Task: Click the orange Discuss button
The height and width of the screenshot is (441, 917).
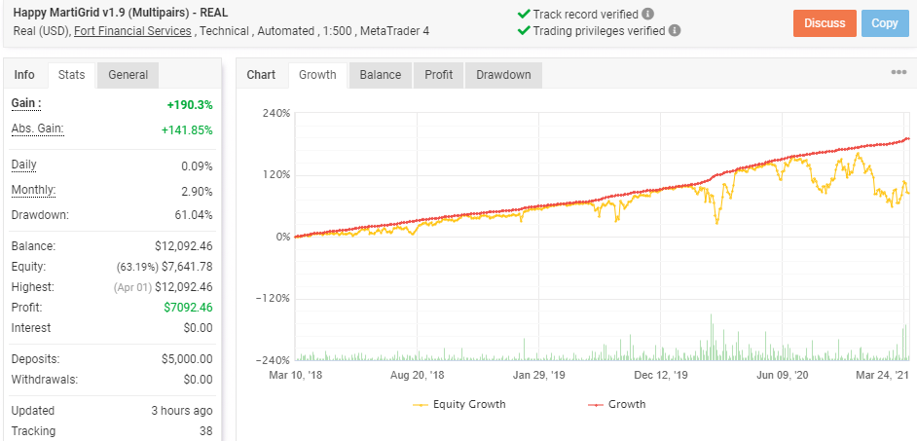Action: pyautogui.click(x=825, y=23)
